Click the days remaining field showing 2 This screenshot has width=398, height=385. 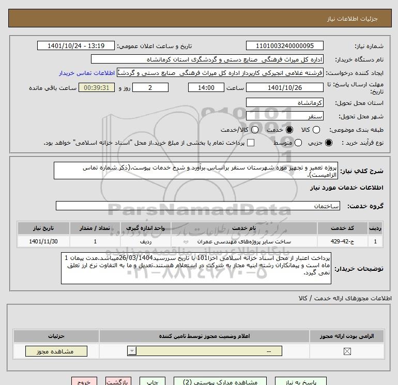[x=150, y=87]
